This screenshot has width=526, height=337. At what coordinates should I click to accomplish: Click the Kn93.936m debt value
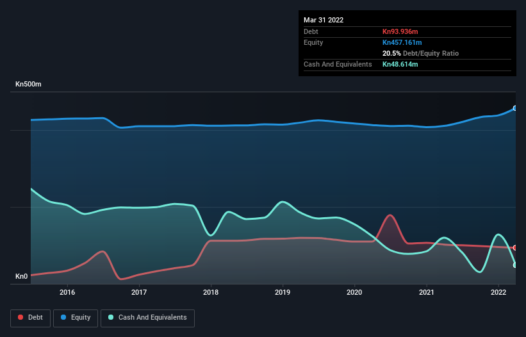click(x=400, y=31)
